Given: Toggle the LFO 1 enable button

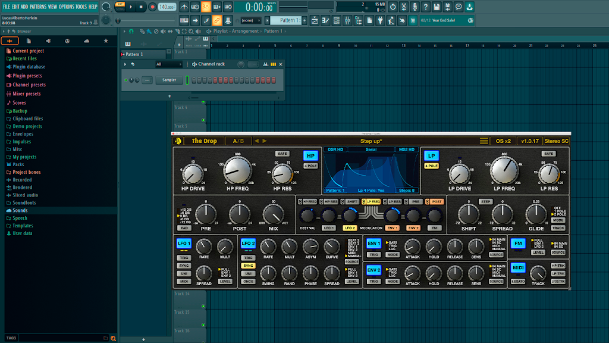Looking at the screenshot, I should pyautogui.click(x=184, y=244).
